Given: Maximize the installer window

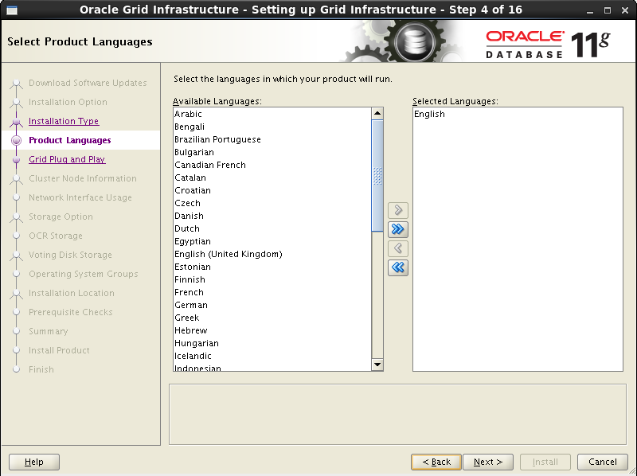Looking at the screenshot, I should pos(608,10).
